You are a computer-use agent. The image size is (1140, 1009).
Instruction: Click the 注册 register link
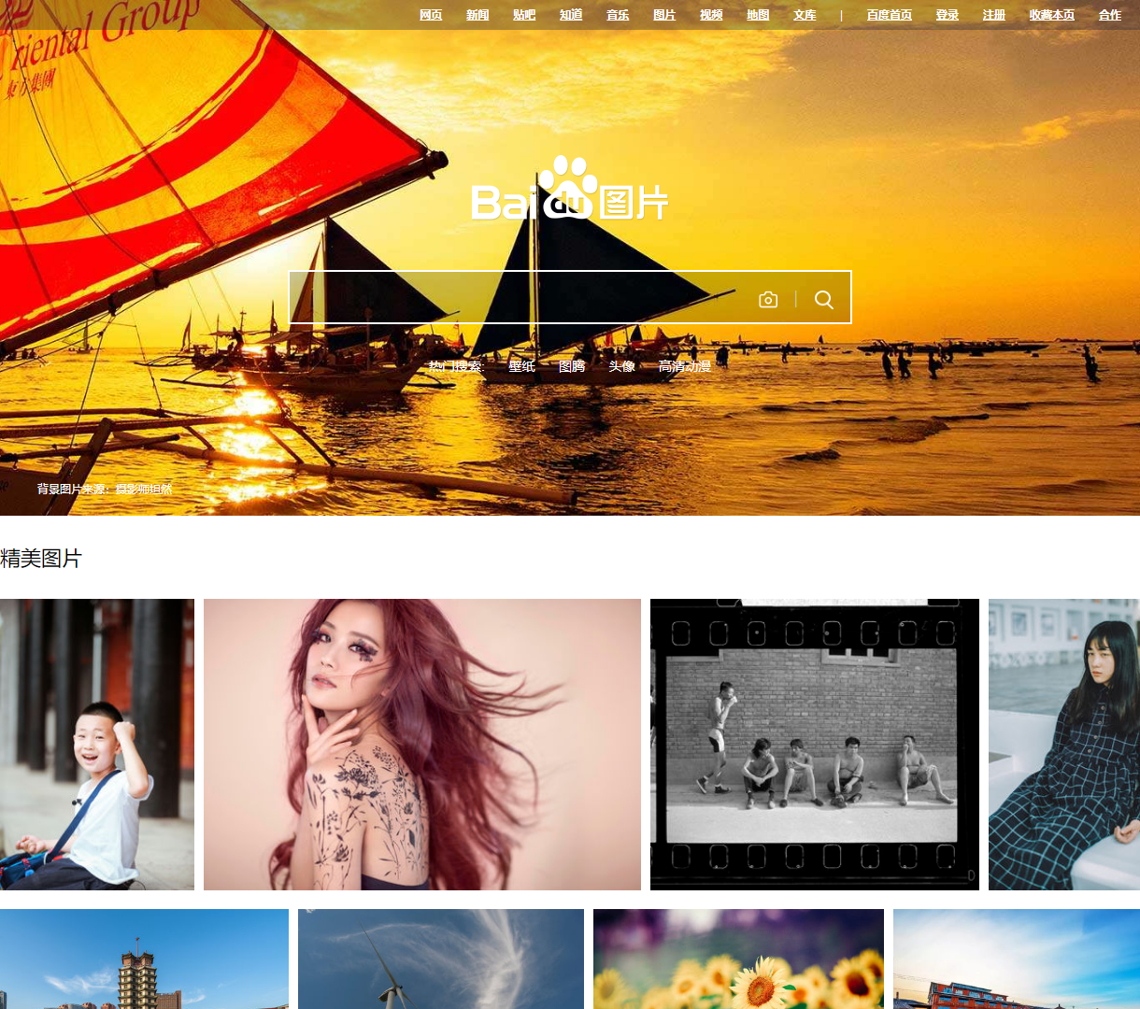[994, 15]
